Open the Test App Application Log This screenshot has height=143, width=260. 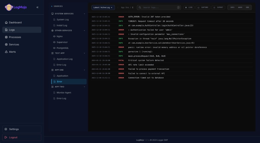[69, 59]
